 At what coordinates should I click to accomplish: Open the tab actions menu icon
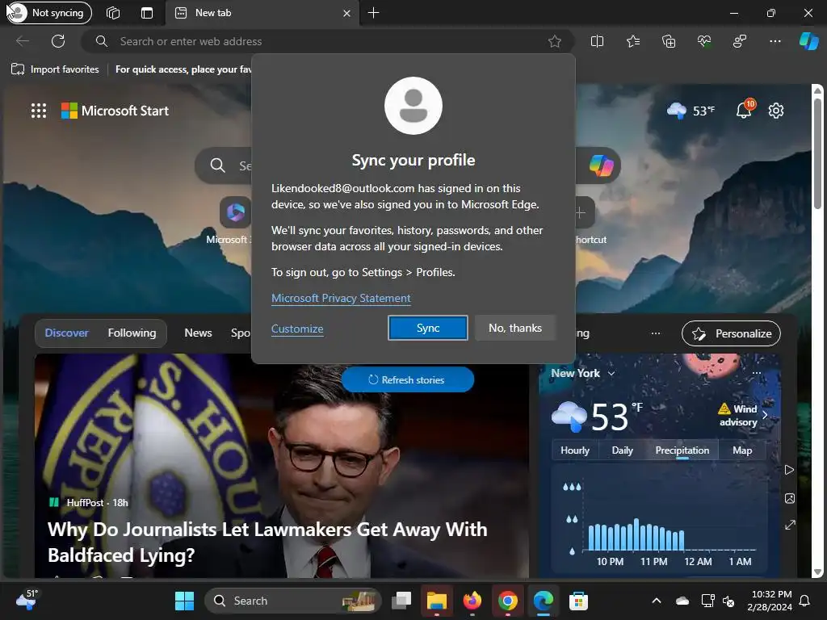click(x=147, y=13)
